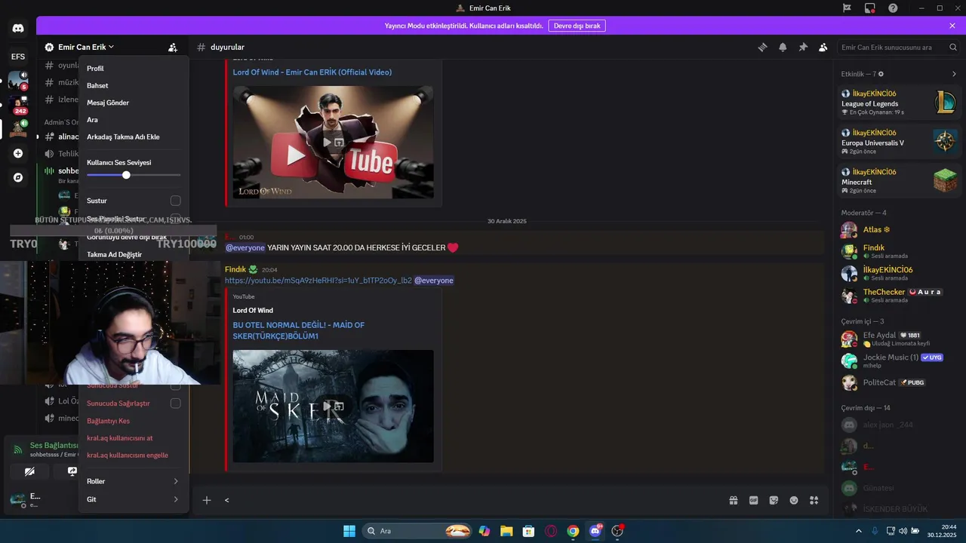The width and height of the screenshot is (966, 543).
Task: Click the Windows taskbar search box
Action: (x=417, y=531)
